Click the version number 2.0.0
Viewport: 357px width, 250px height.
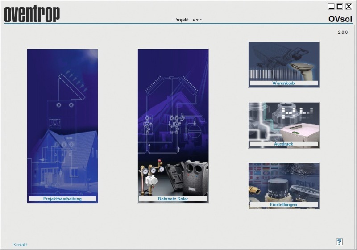[342, 32]
